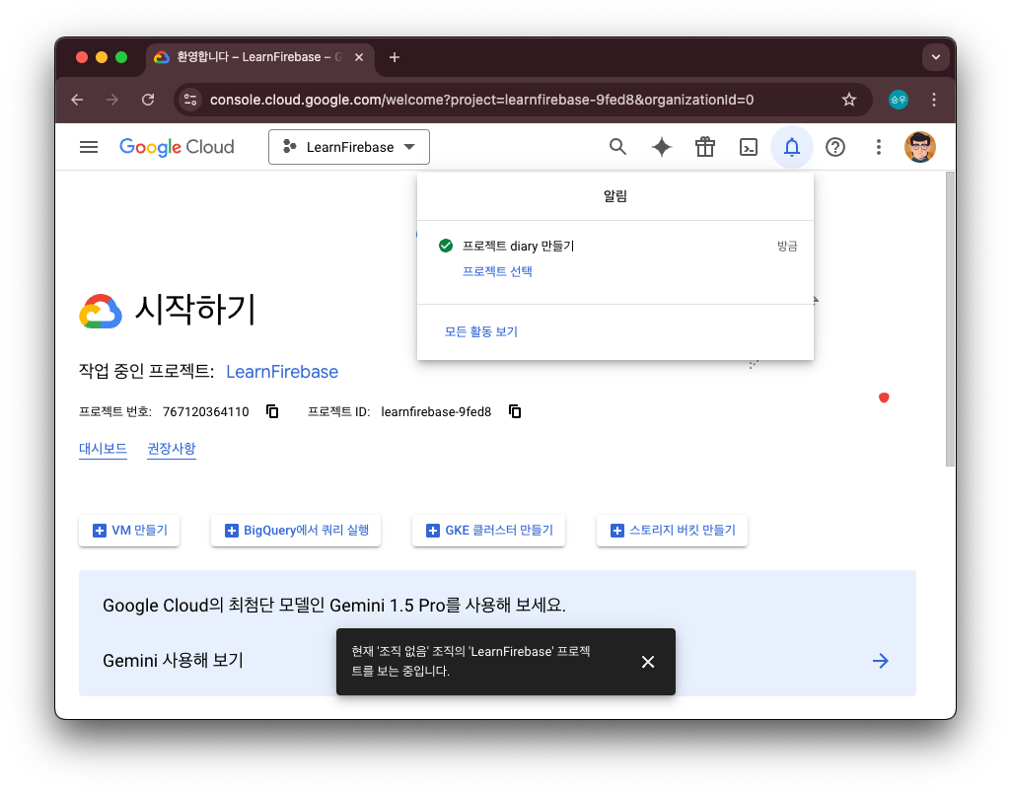Screen dimensions: 1011x792
Task: Close the LearnFirebase tab
Action: (x=359, y=57)
